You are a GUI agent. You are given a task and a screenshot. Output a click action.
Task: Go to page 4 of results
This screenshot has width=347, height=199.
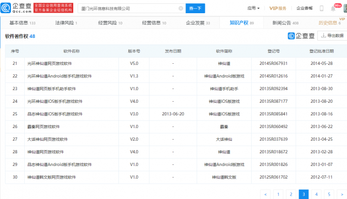point(317,195)
